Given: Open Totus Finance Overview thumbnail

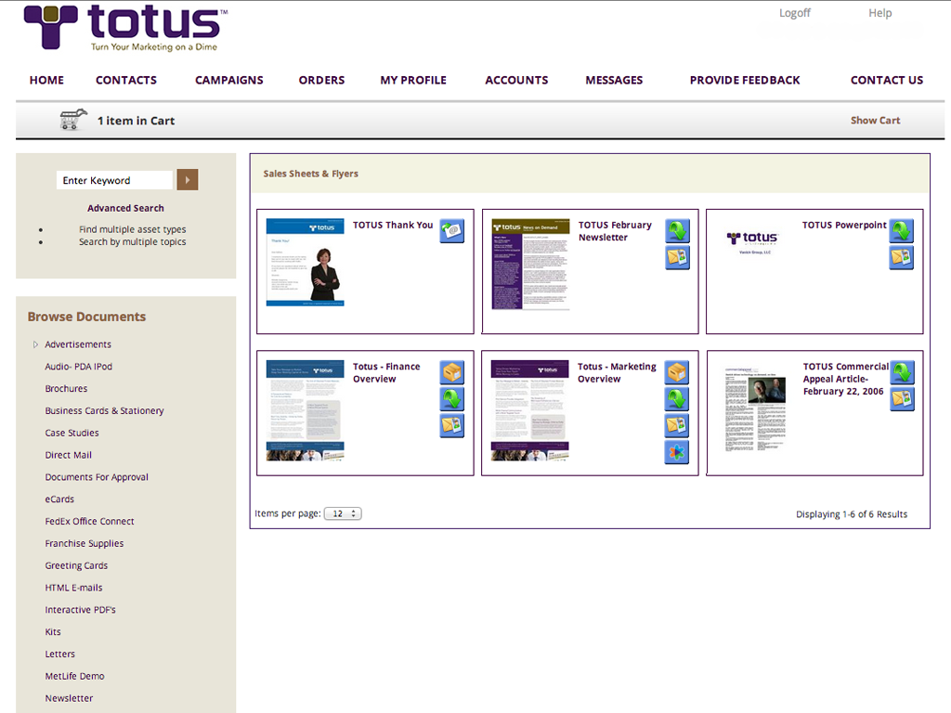Looking at the screenshot, I should pyautogui.click(x=305, y=410).
